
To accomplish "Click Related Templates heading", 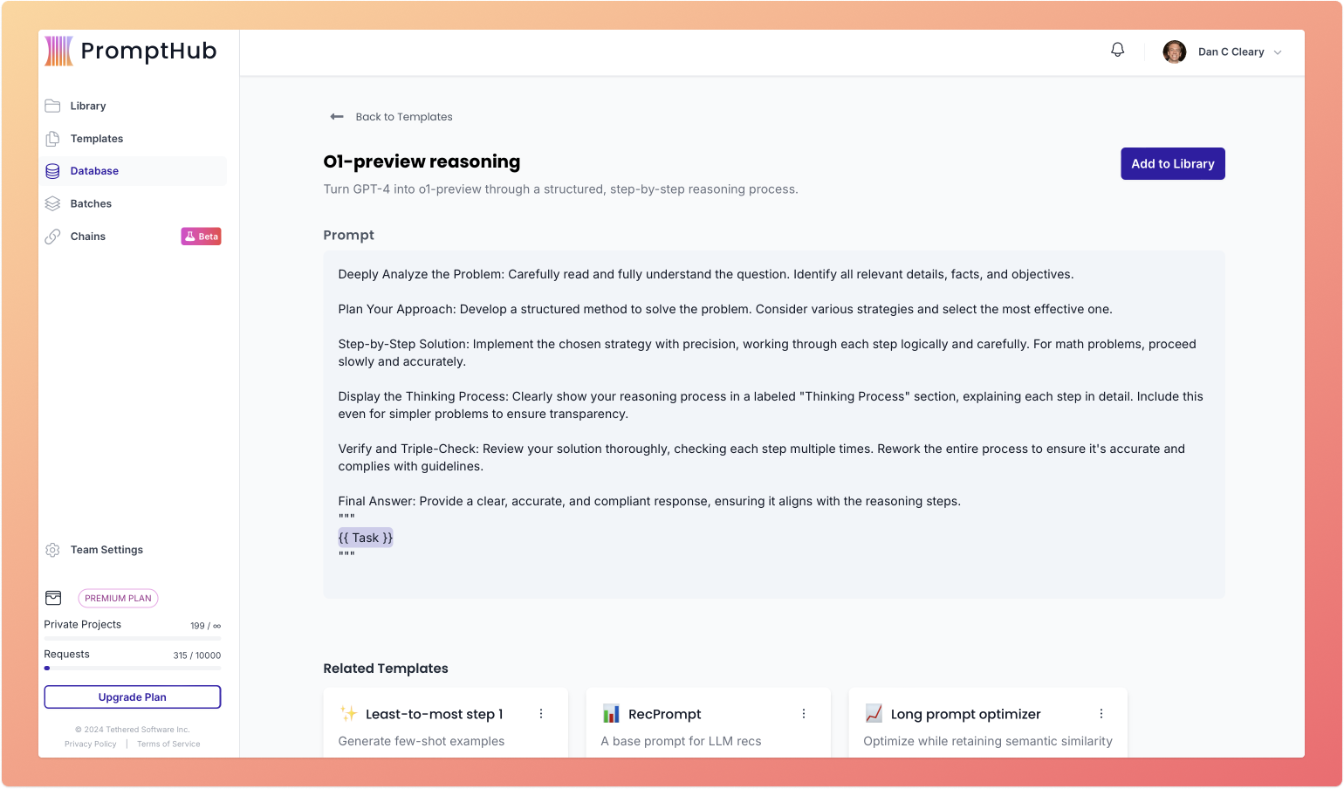I will point(386,669).
